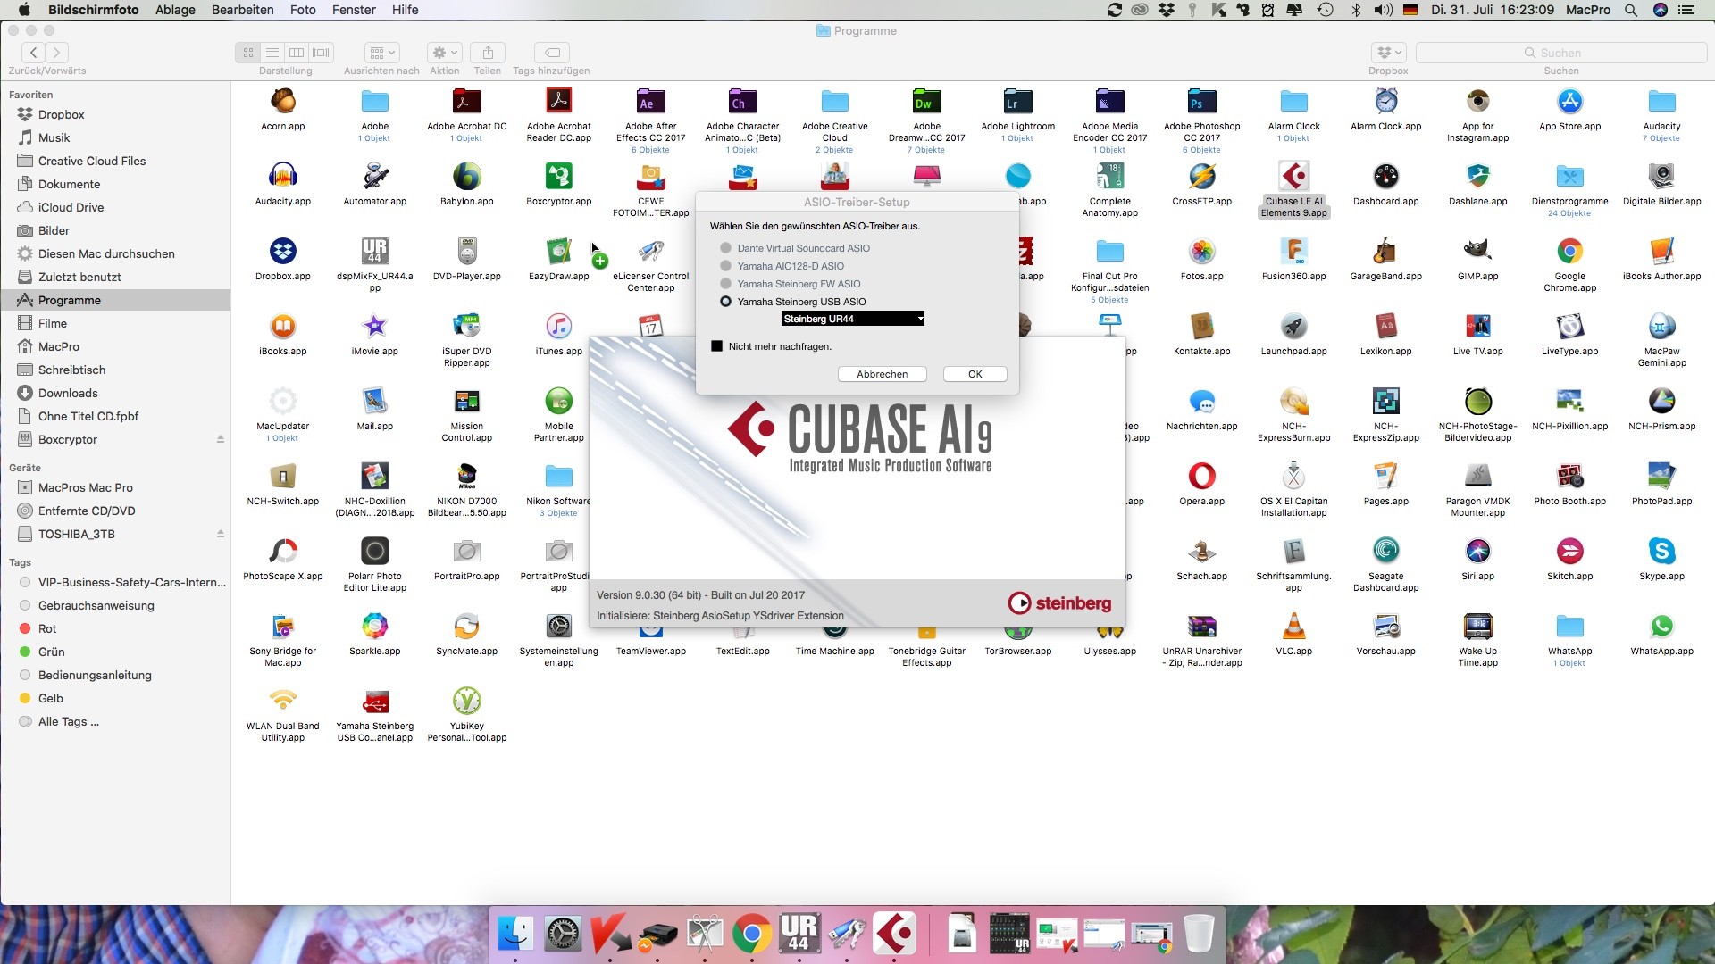Open Bearbeiten menu
The width and height of the screenshot is (1715, 964).
[x=242, y=10]
